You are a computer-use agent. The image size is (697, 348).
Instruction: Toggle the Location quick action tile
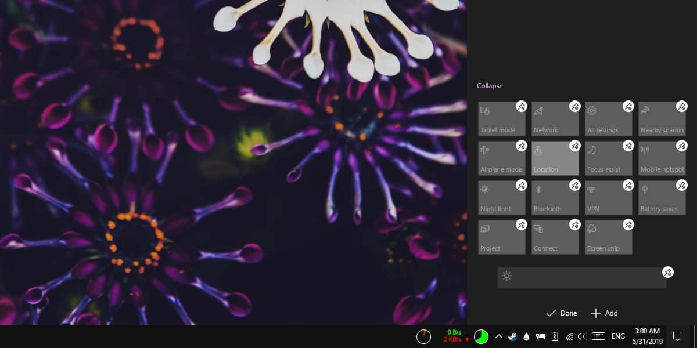click(555, 158)
